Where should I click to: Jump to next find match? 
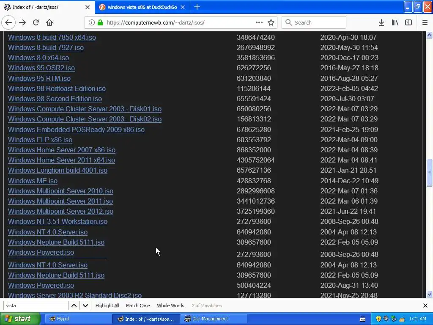(x=85, y=306)
